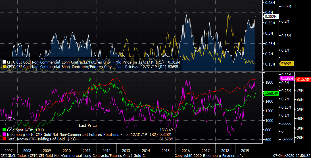Select the 'CFTC CEI Gold Non-Commercial Long Contracts' legend entry
The height and width of the screenshot is (158, 311).
[91, 62]
